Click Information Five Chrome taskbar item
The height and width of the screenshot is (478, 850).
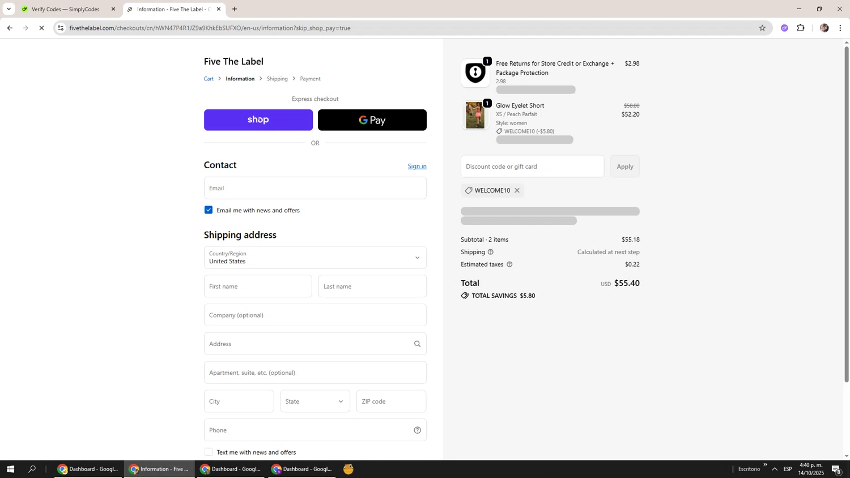point(159,469)
